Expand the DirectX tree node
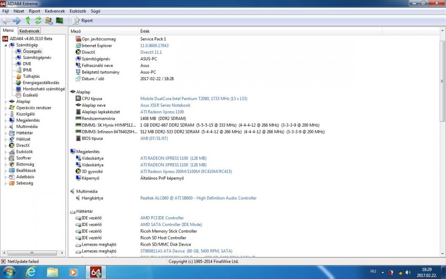446x279 pixels. point(5,145)
